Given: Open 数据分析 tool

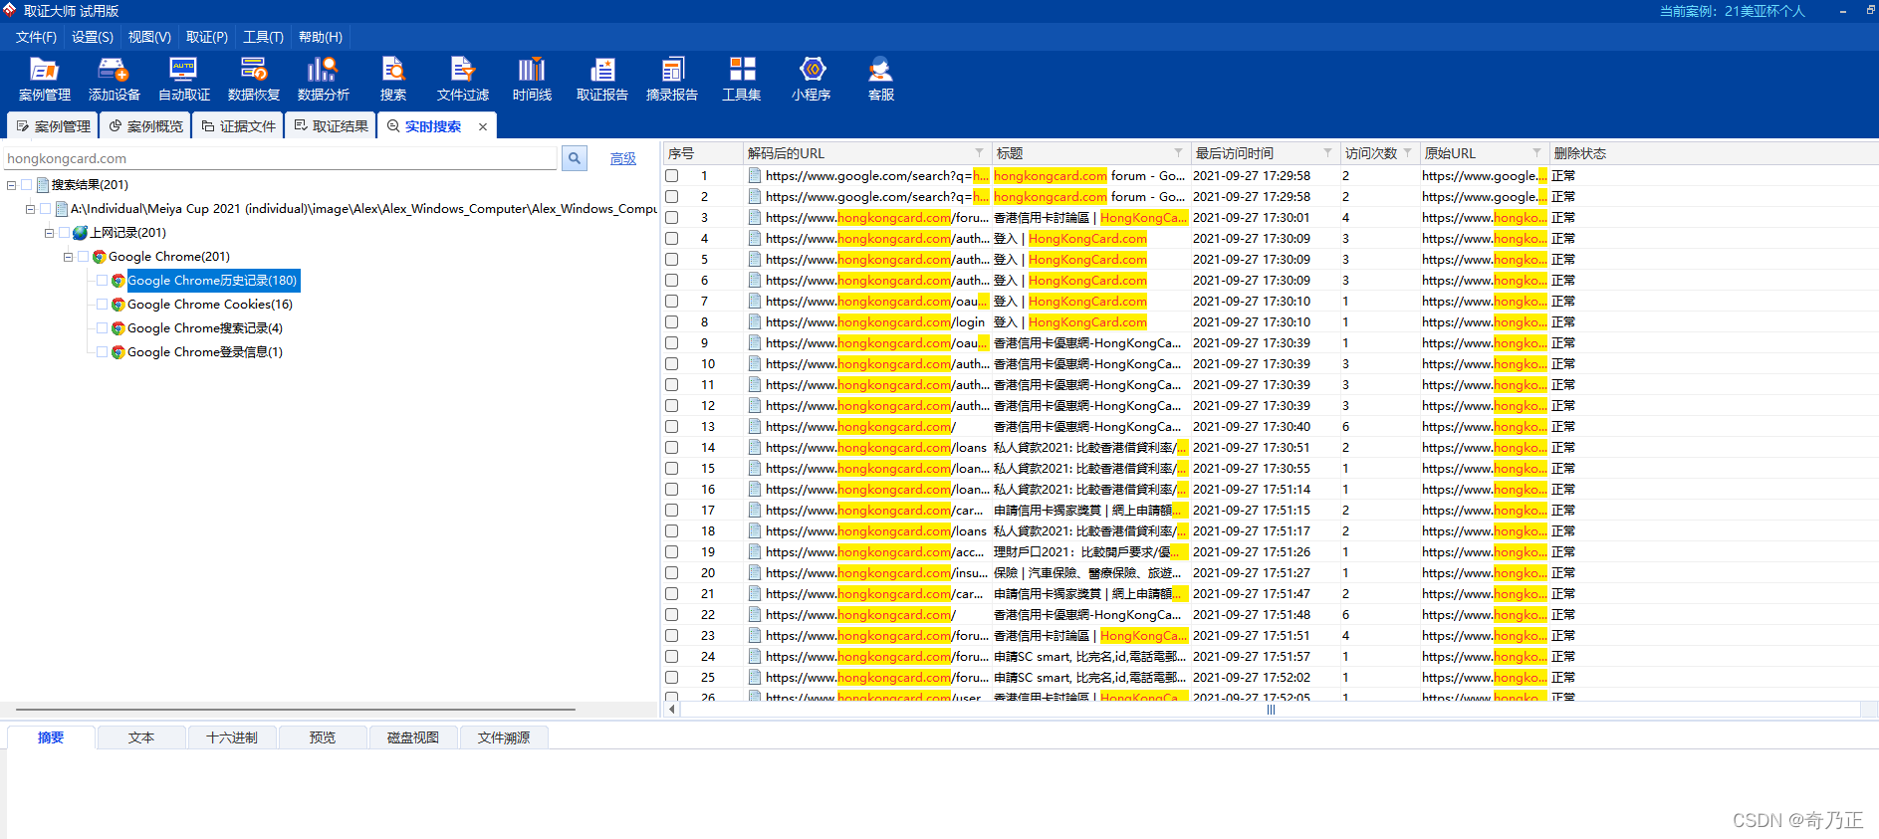Looking at the screenshot, I should [x=324, y=79].
